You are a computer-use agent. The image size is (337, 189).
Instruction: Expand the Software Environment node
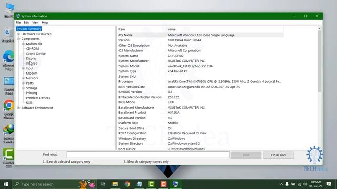[19, 108]
